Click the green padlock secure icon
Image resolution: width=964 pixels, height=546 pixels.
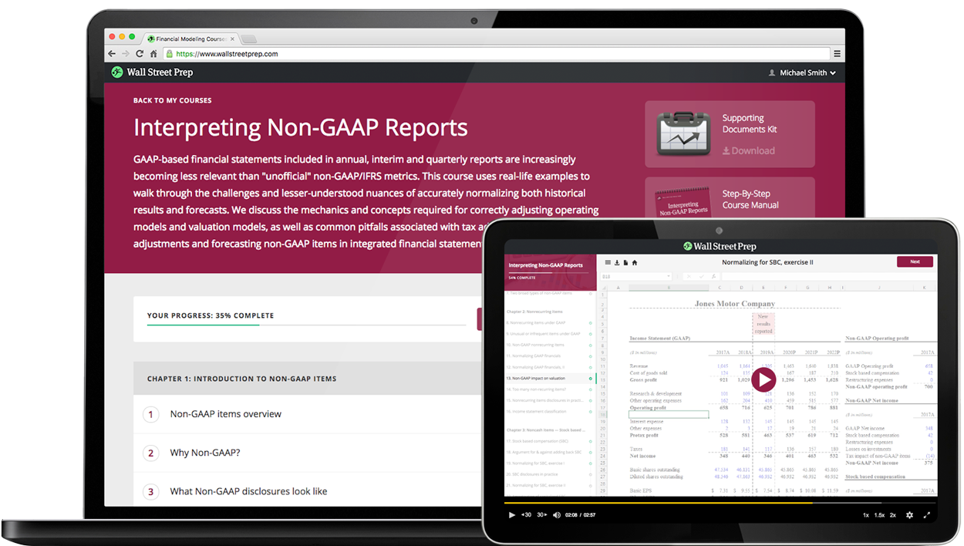pyautogui.click(x=170, y=54)
